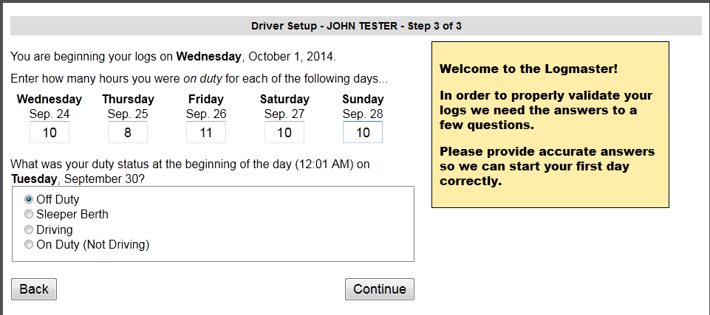The height and width of the screenshot is (315, 710).
Task: Click the Driver Setup Step 3 header bar
Action: point(356,26)
